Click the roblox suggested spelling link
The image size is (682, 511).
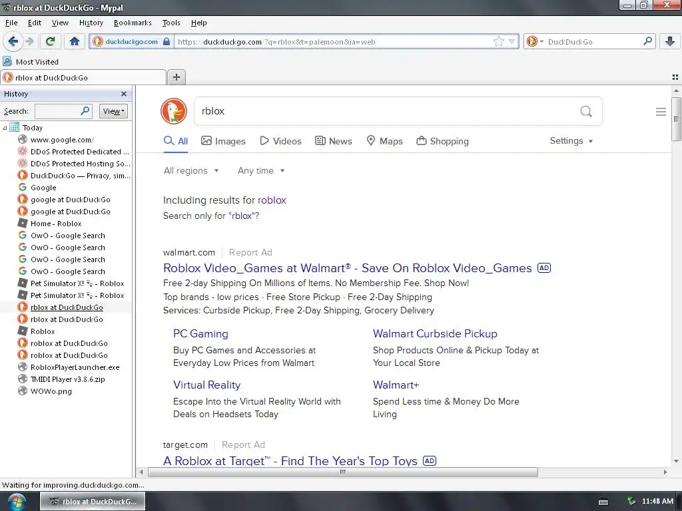coord(272,200)
